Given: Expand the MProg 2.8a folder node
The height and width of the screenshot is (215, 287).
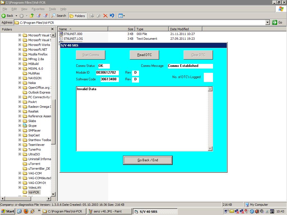Looking at the screenshot, I should tap(20, 59).
